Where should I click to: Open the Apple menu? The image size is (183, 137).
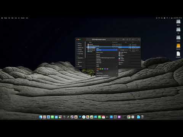point(2,18)
